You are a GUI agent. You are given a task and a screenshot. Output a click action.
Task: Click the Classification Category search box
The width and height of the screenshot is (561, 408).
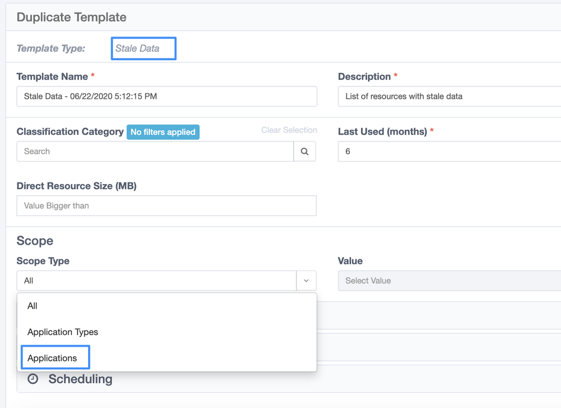click(155, 152)
